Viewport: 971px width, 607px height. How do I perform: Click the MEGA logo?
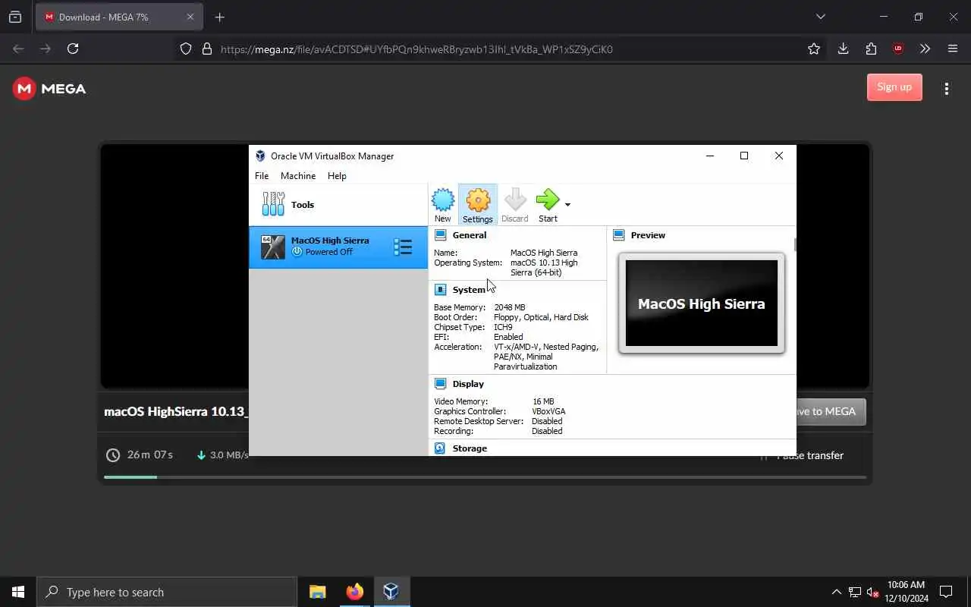(x=49, y=89)
